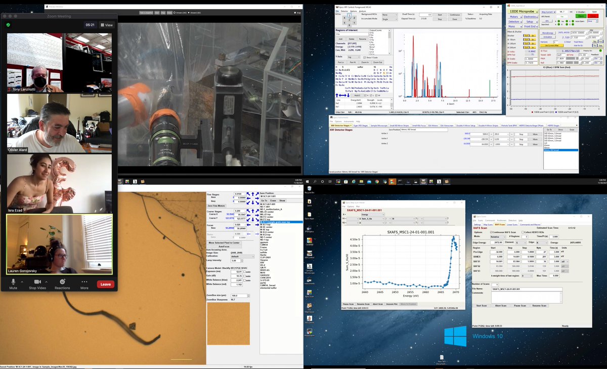
Task: Open MobaXterm desktop icon
Action: coord(309,333)
